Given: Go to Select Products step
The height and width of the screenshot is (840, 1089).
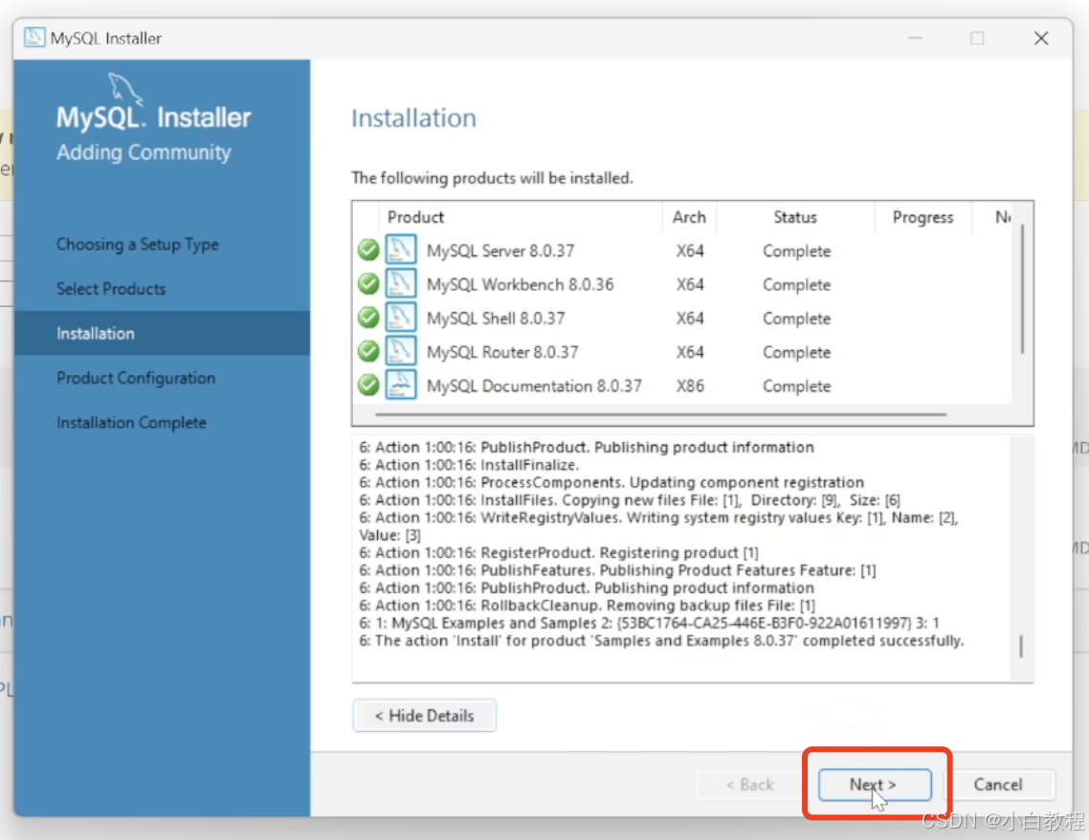Looking at the screenshot, I should coord(111,289).
